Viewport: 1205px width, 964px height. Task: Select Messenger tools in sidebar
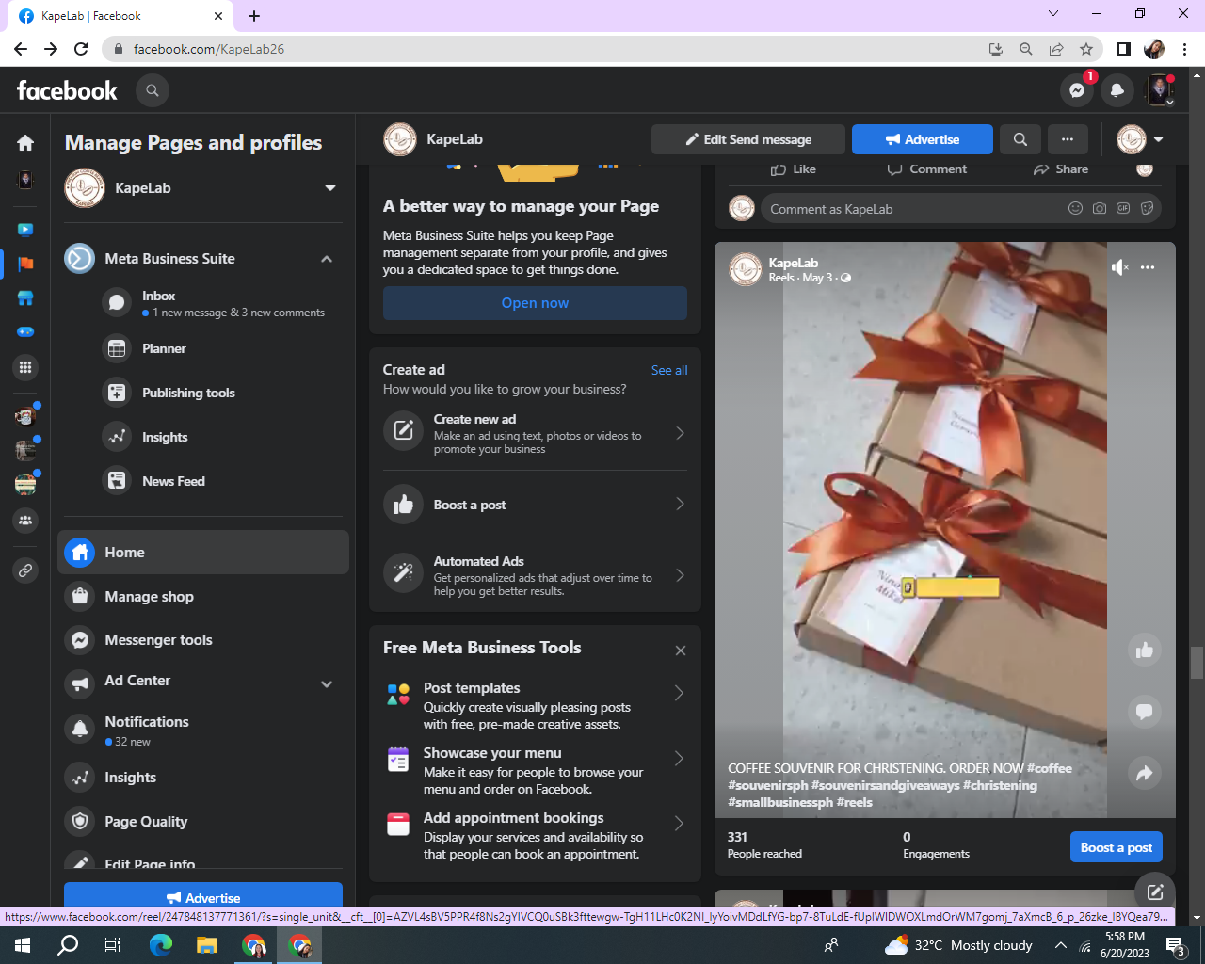[x=203, y=640]
